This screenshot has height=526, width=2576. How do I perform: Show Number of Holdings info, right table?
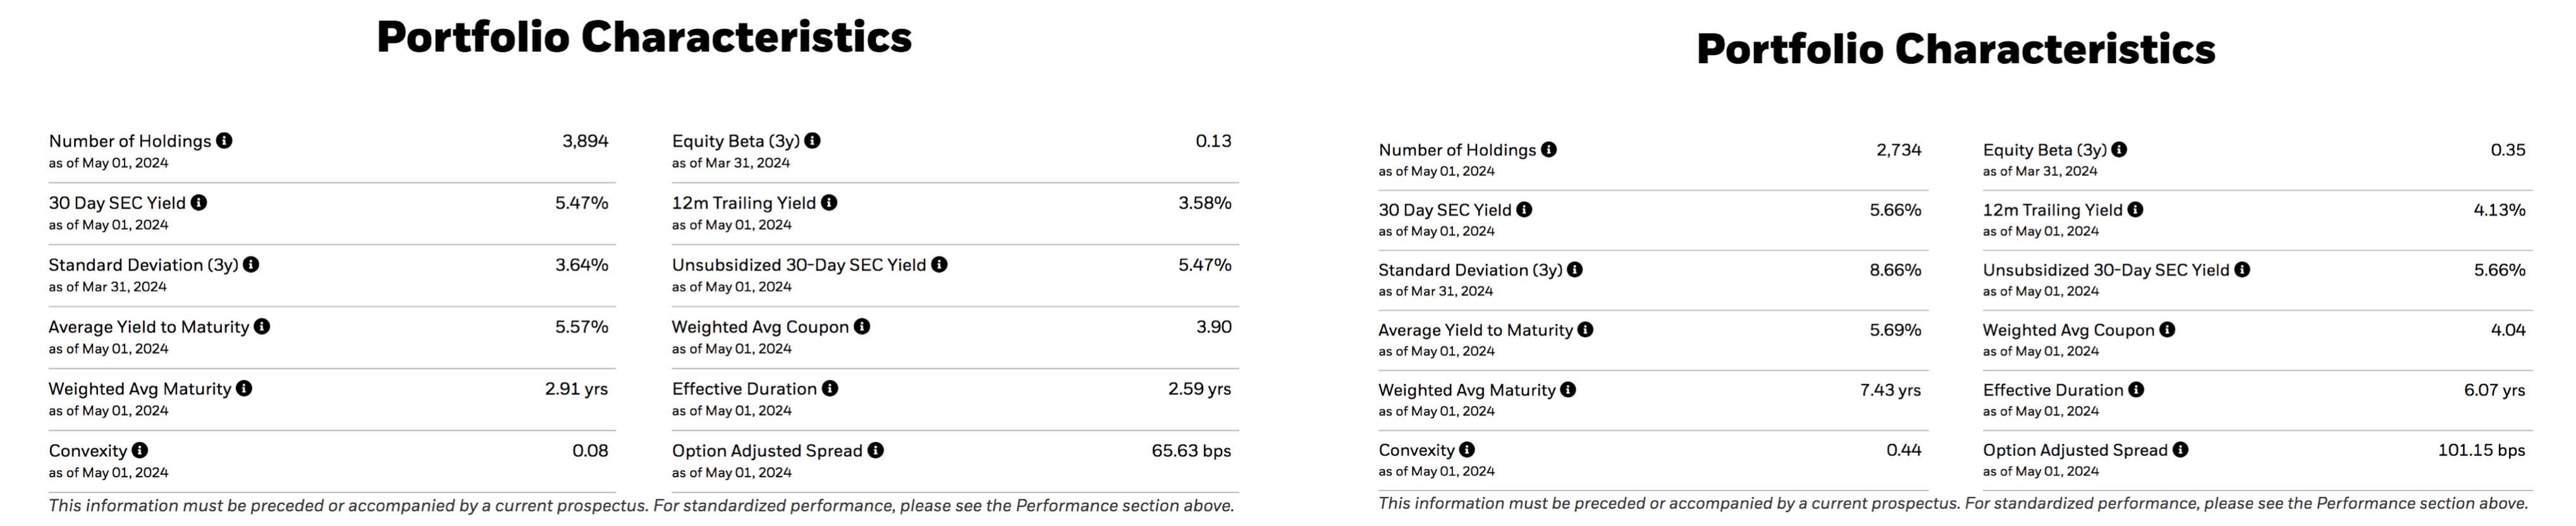1549,150
